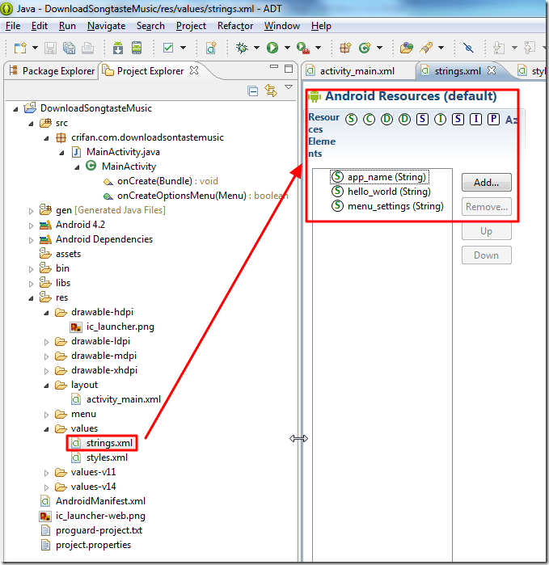Close the Project Explorer view tab
This screenshot has width=549, height=565.
click(194, 70)
